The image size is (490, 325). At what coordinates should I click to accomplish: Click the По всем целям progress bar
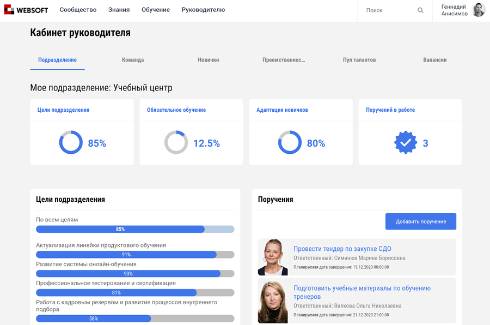click(135, 230)
